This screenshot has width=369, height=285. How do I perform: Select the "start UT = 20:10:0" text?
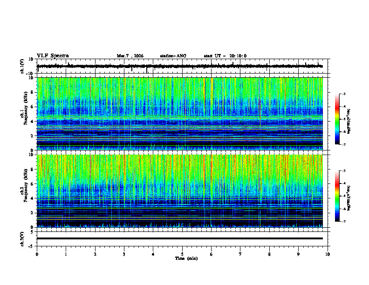[225, 56]
